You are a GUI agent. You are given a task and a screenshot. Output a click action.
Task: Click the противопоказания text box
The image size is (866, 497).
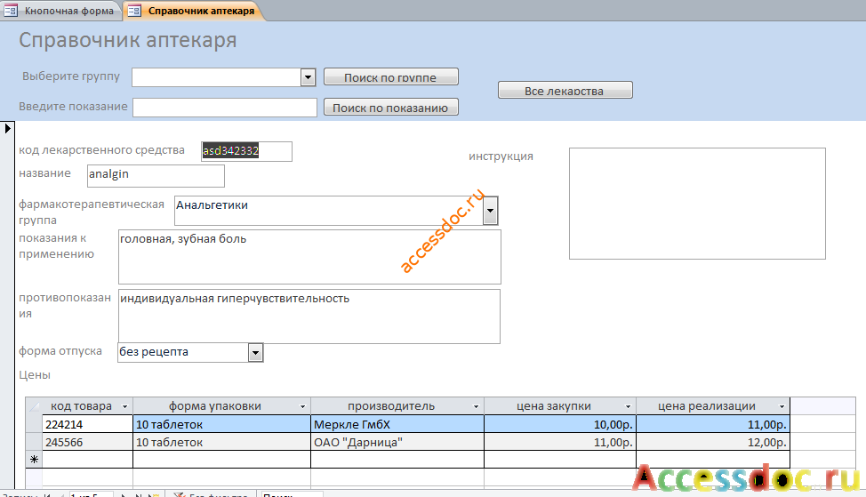click(x=309, y=317)
